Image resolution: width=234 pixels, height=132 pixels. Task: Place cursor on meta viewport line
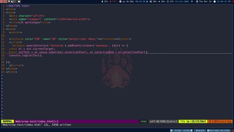pyautogui.click(x=49, y=19)
